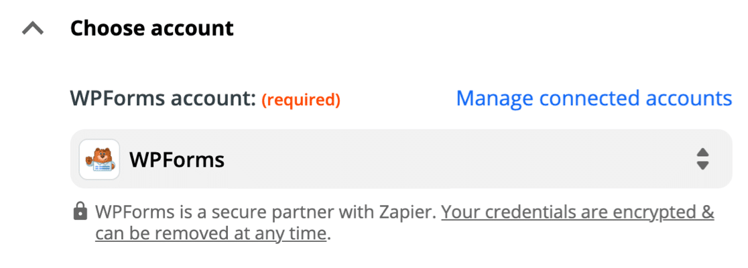
Task: Click the orange (required) indicator
Action: click(x=301, y=100)
